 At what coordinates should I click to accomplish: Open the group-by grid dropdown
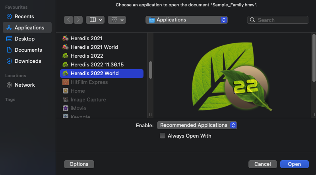click(x=117, y=20)
